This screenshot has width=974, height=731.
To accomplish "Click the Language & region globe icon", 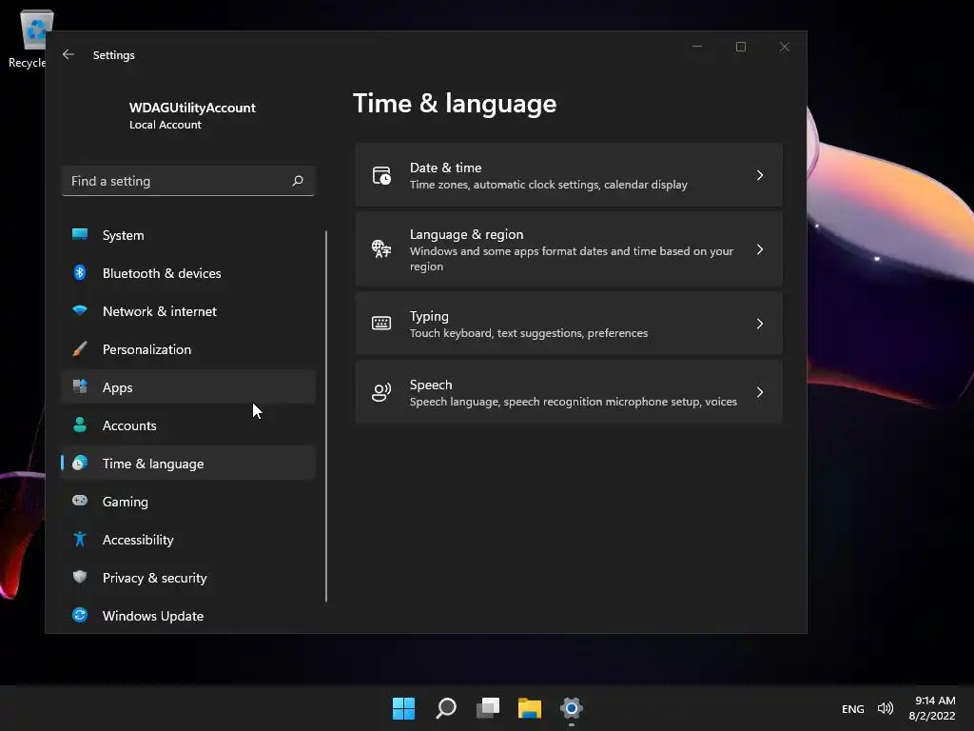I will pos(381,248).
